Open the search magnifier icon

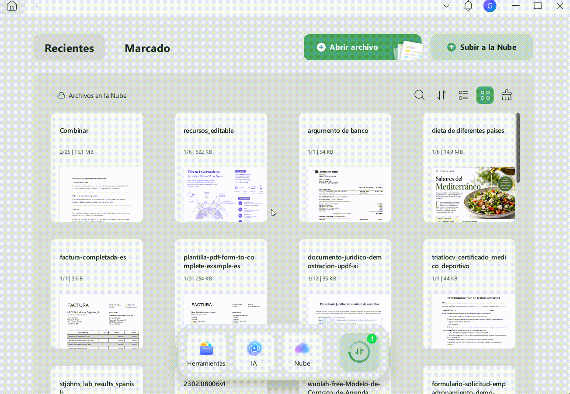(419, 95)
